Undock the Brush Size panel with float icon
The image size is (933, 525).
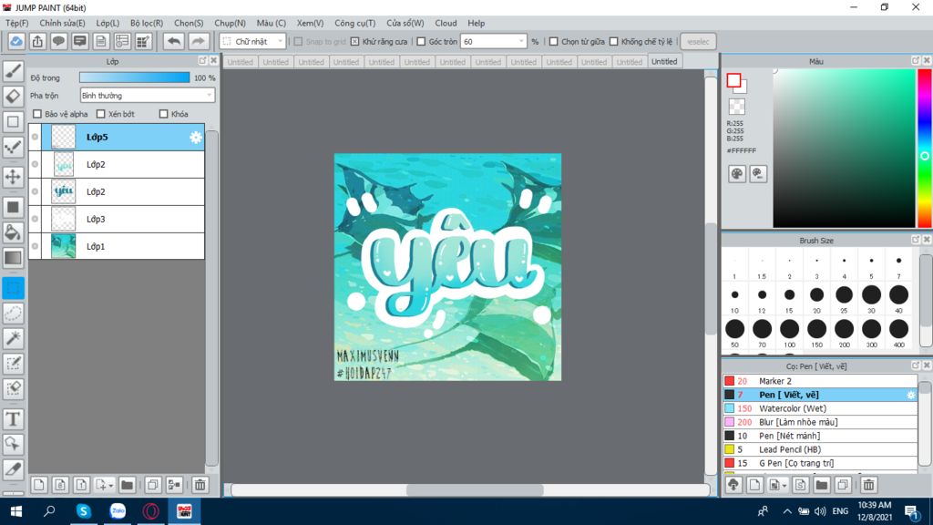915,240
